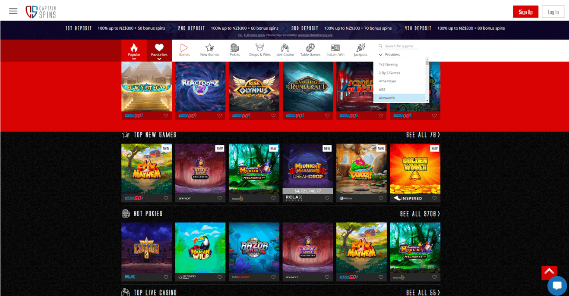Choose 1x2 Gaming provider
The width and height of the screenshot is (569, 296).
click(x=399, y=65)
